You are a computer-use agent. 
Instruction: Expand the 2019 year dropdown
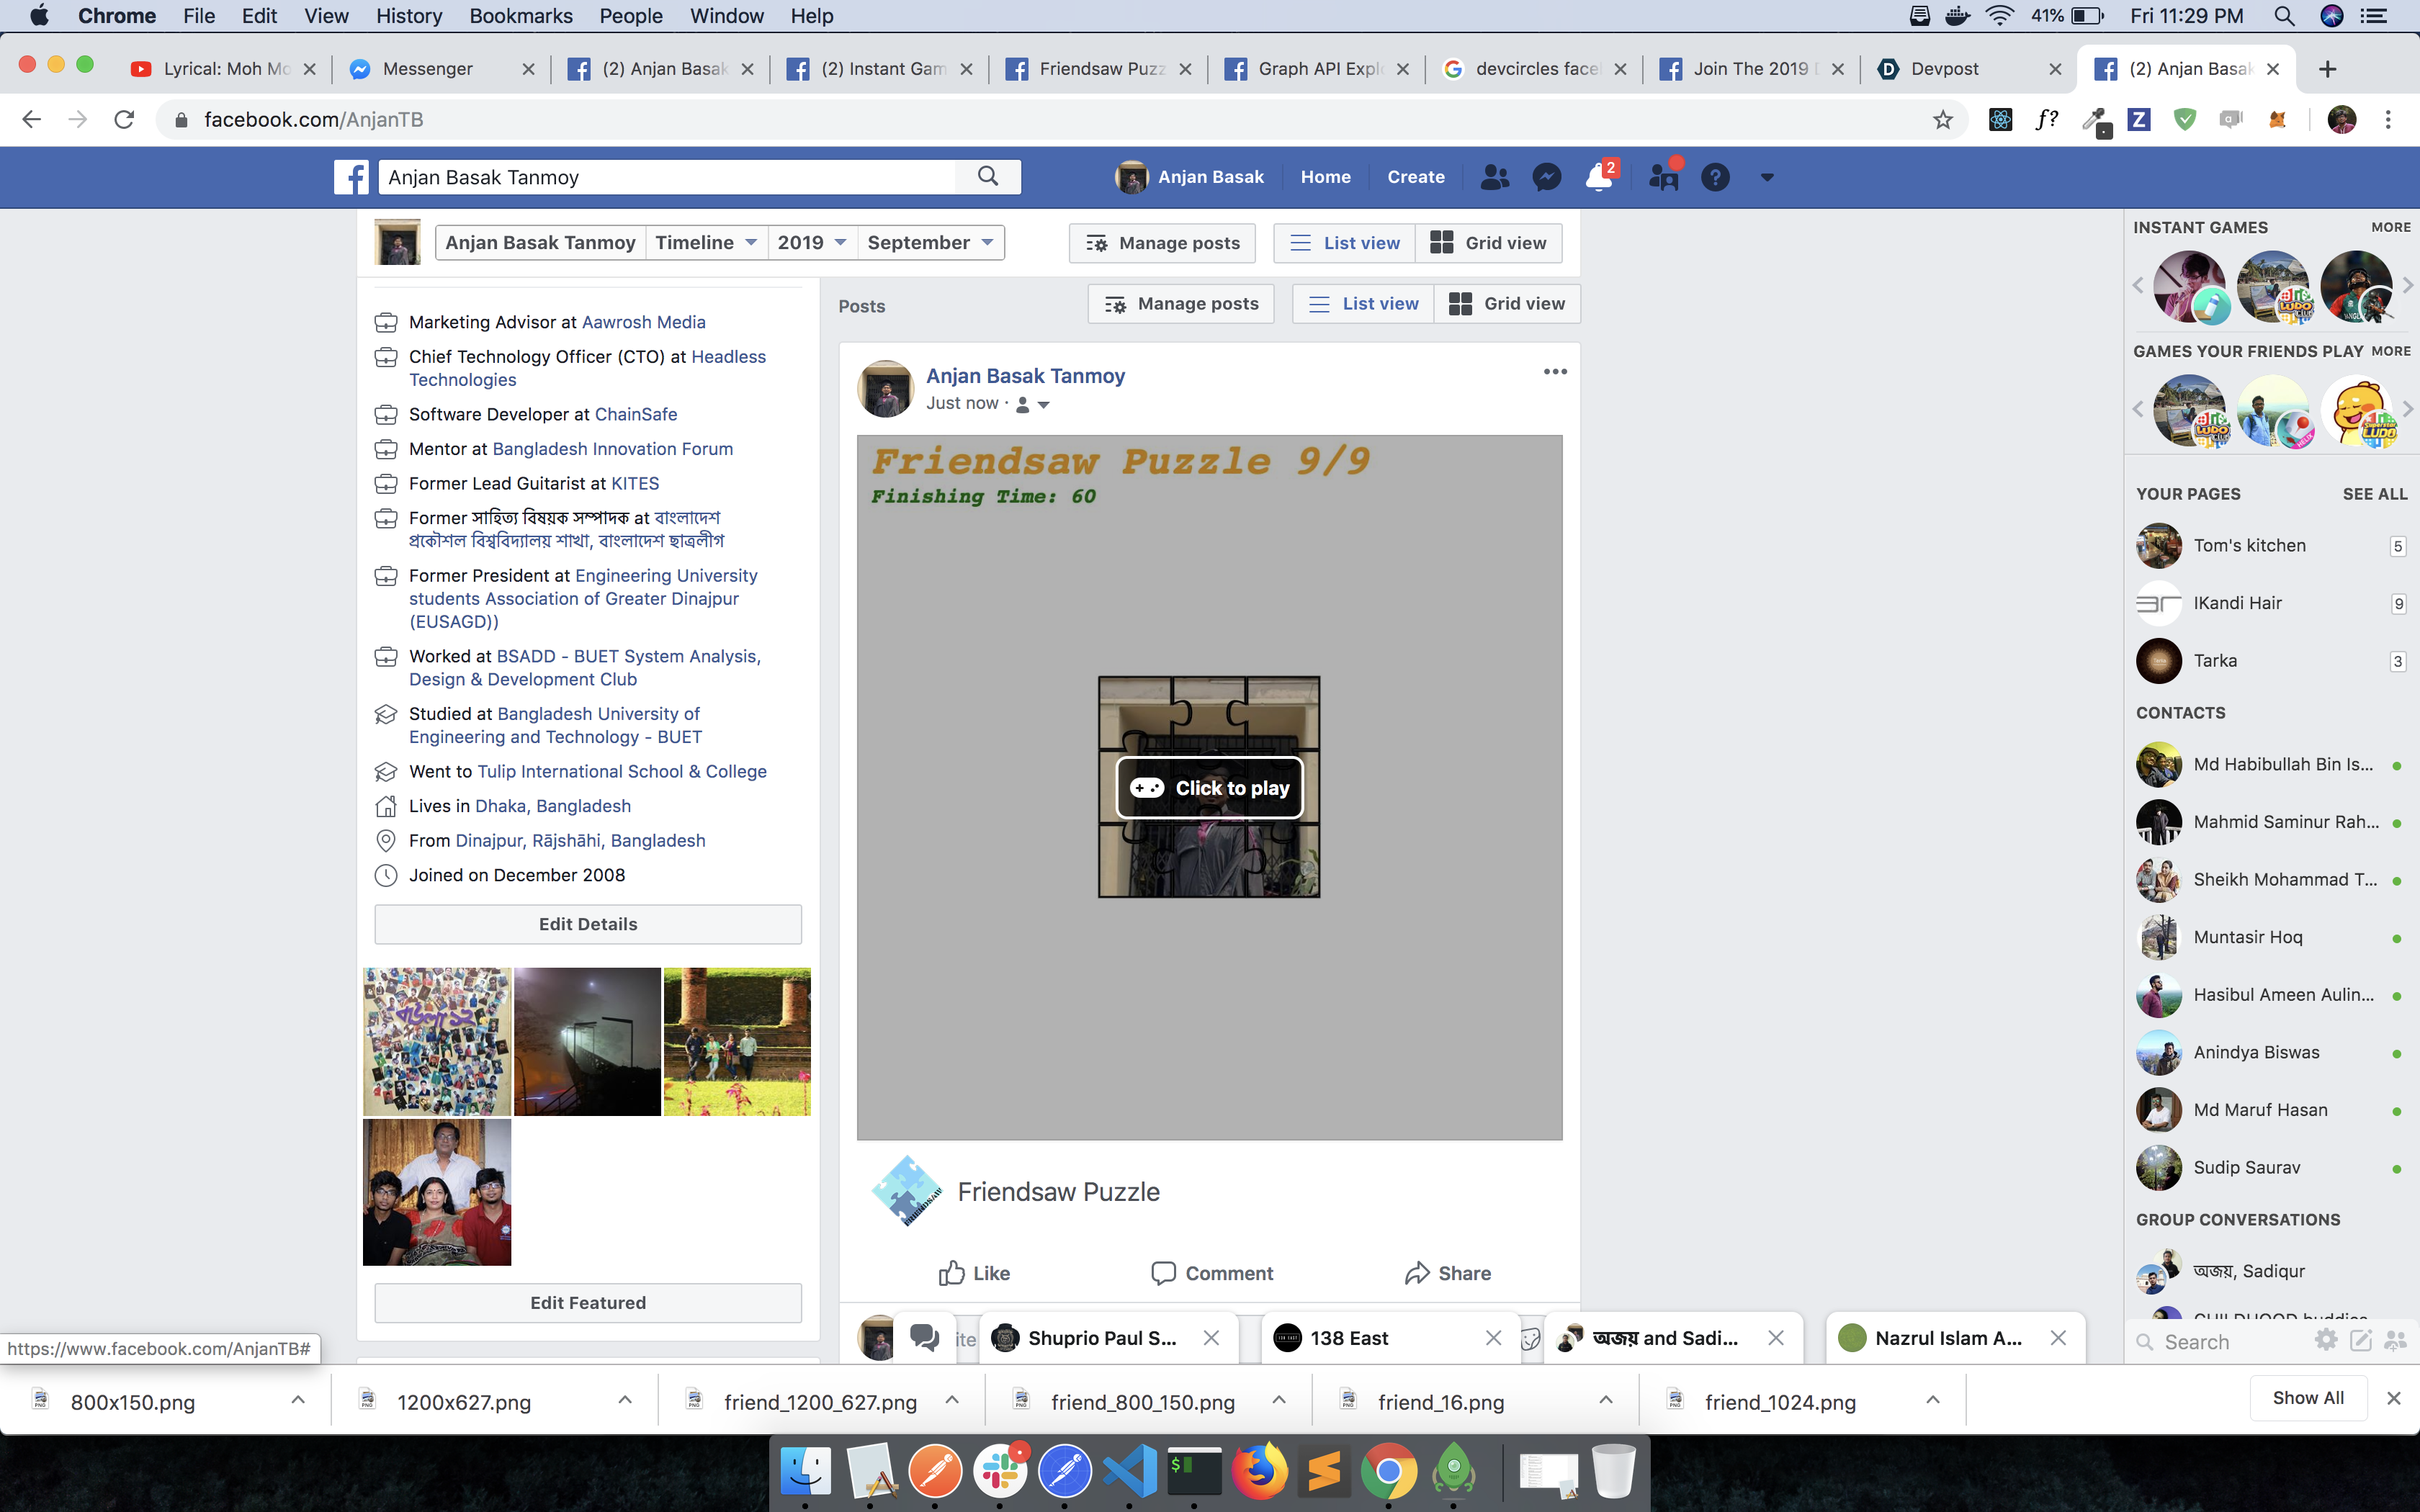pos(812,242)
